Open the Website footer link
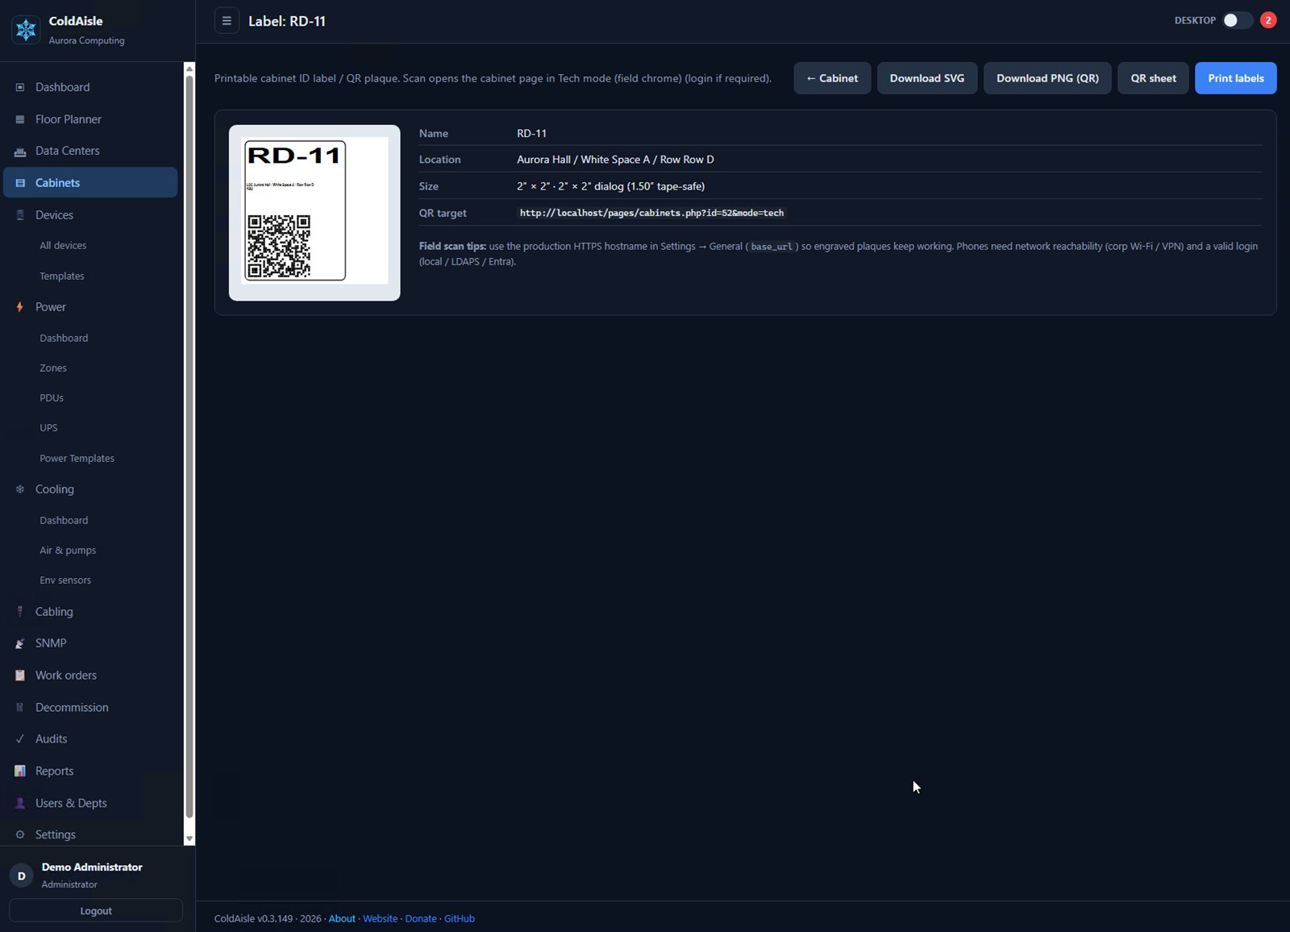 [380, 919]
